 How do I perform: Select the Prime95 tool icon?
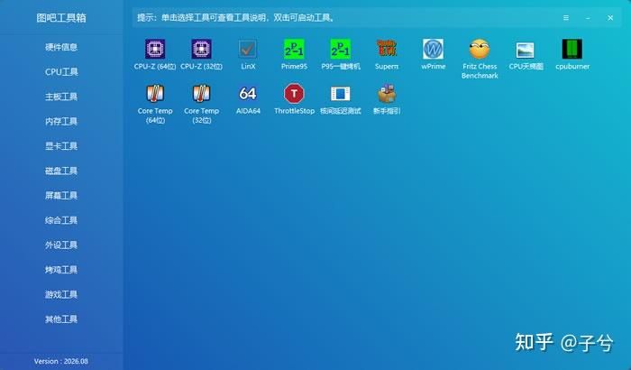[x=294, y=49]
